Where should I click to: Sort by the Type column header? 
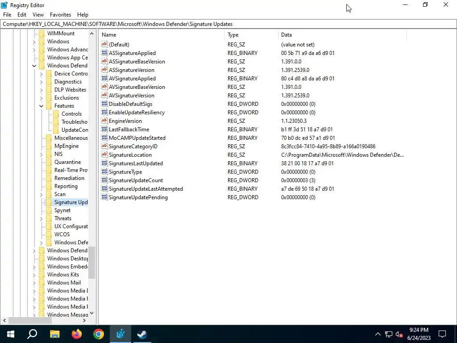pos(252,35)
